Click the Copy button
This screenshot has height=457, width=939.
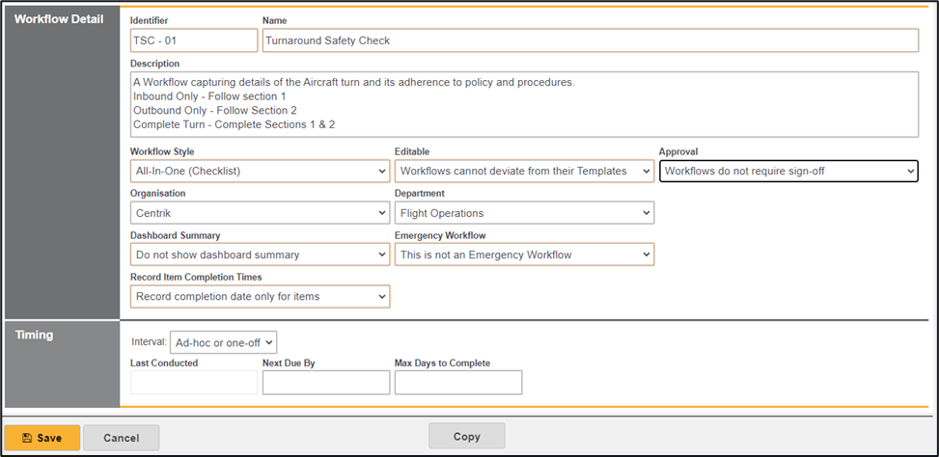tap(466, 437)
